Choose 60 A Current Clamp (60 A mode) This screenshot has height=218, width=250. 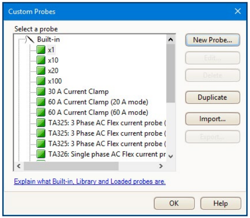coord(98,113)
